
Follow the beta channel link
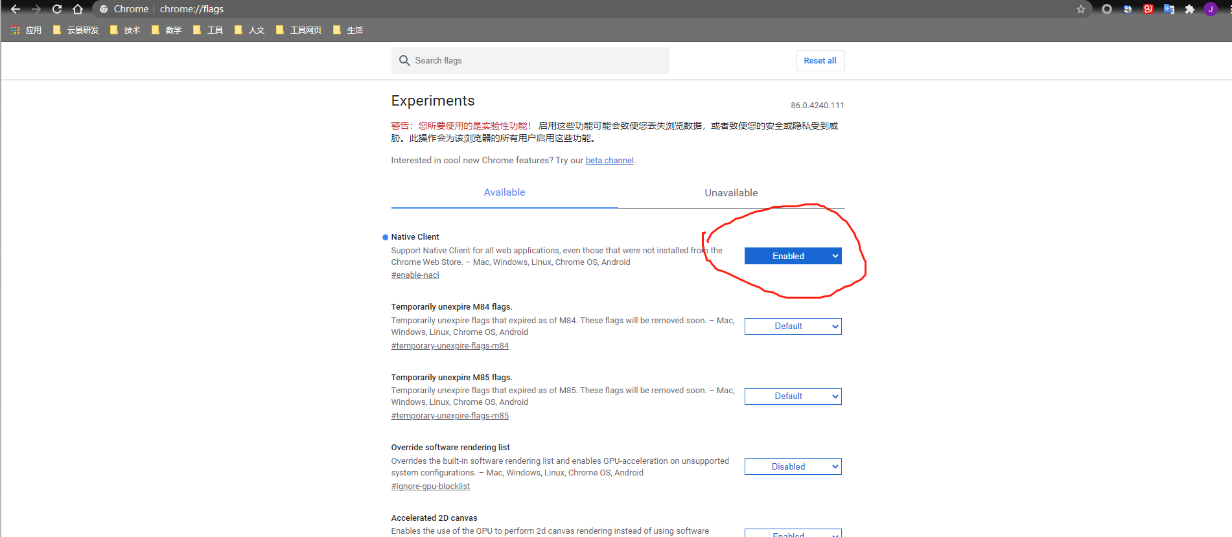(609, 161)
